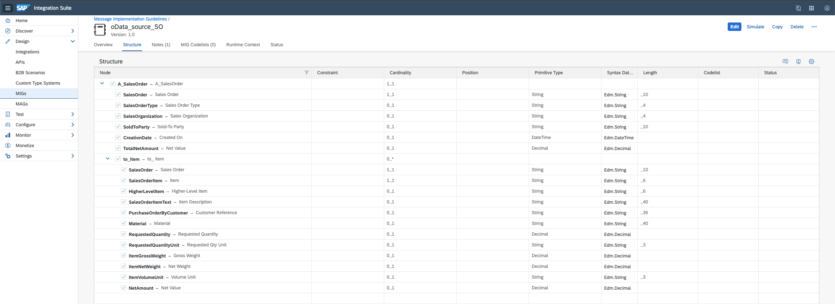Click the Cardinality column header

click(420, 73)
